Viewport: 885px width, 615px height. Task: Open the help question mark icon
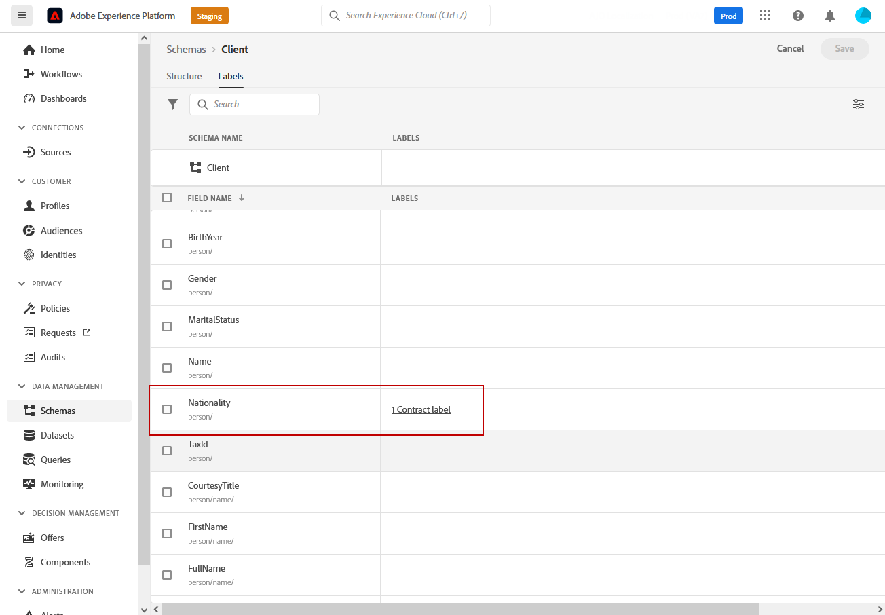[x=798, y=16]
